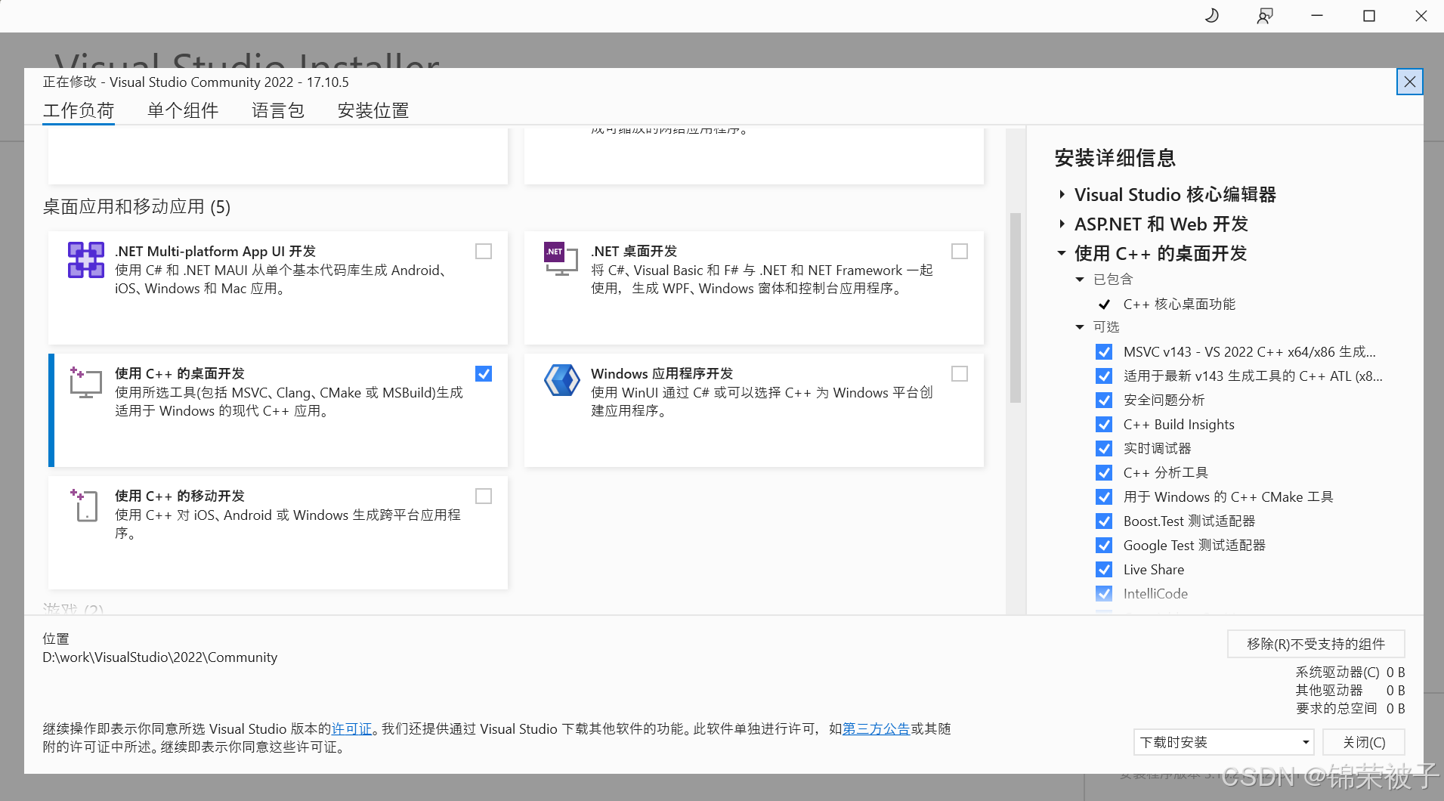Collapse the 可选 section
This screenshot has height=801, width=1444.
1080,327
